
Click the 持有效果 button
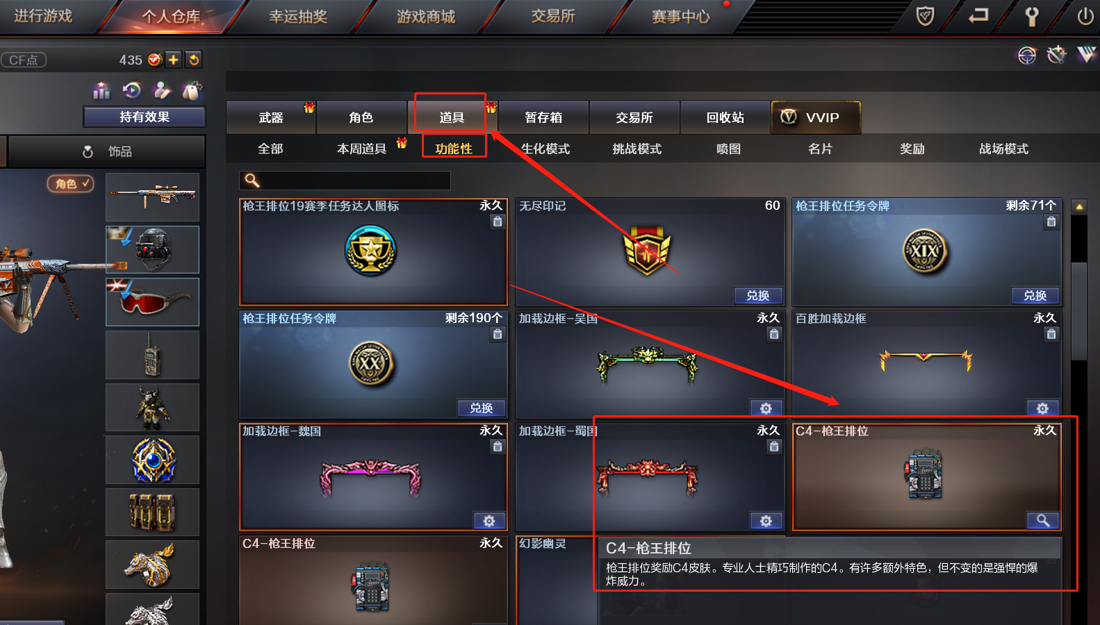click(145, 117)
